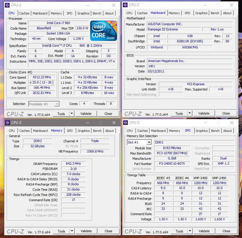The image size is (242, 238).
Task: Click the Channel # value Triple
Action: [x=95, y=141]
